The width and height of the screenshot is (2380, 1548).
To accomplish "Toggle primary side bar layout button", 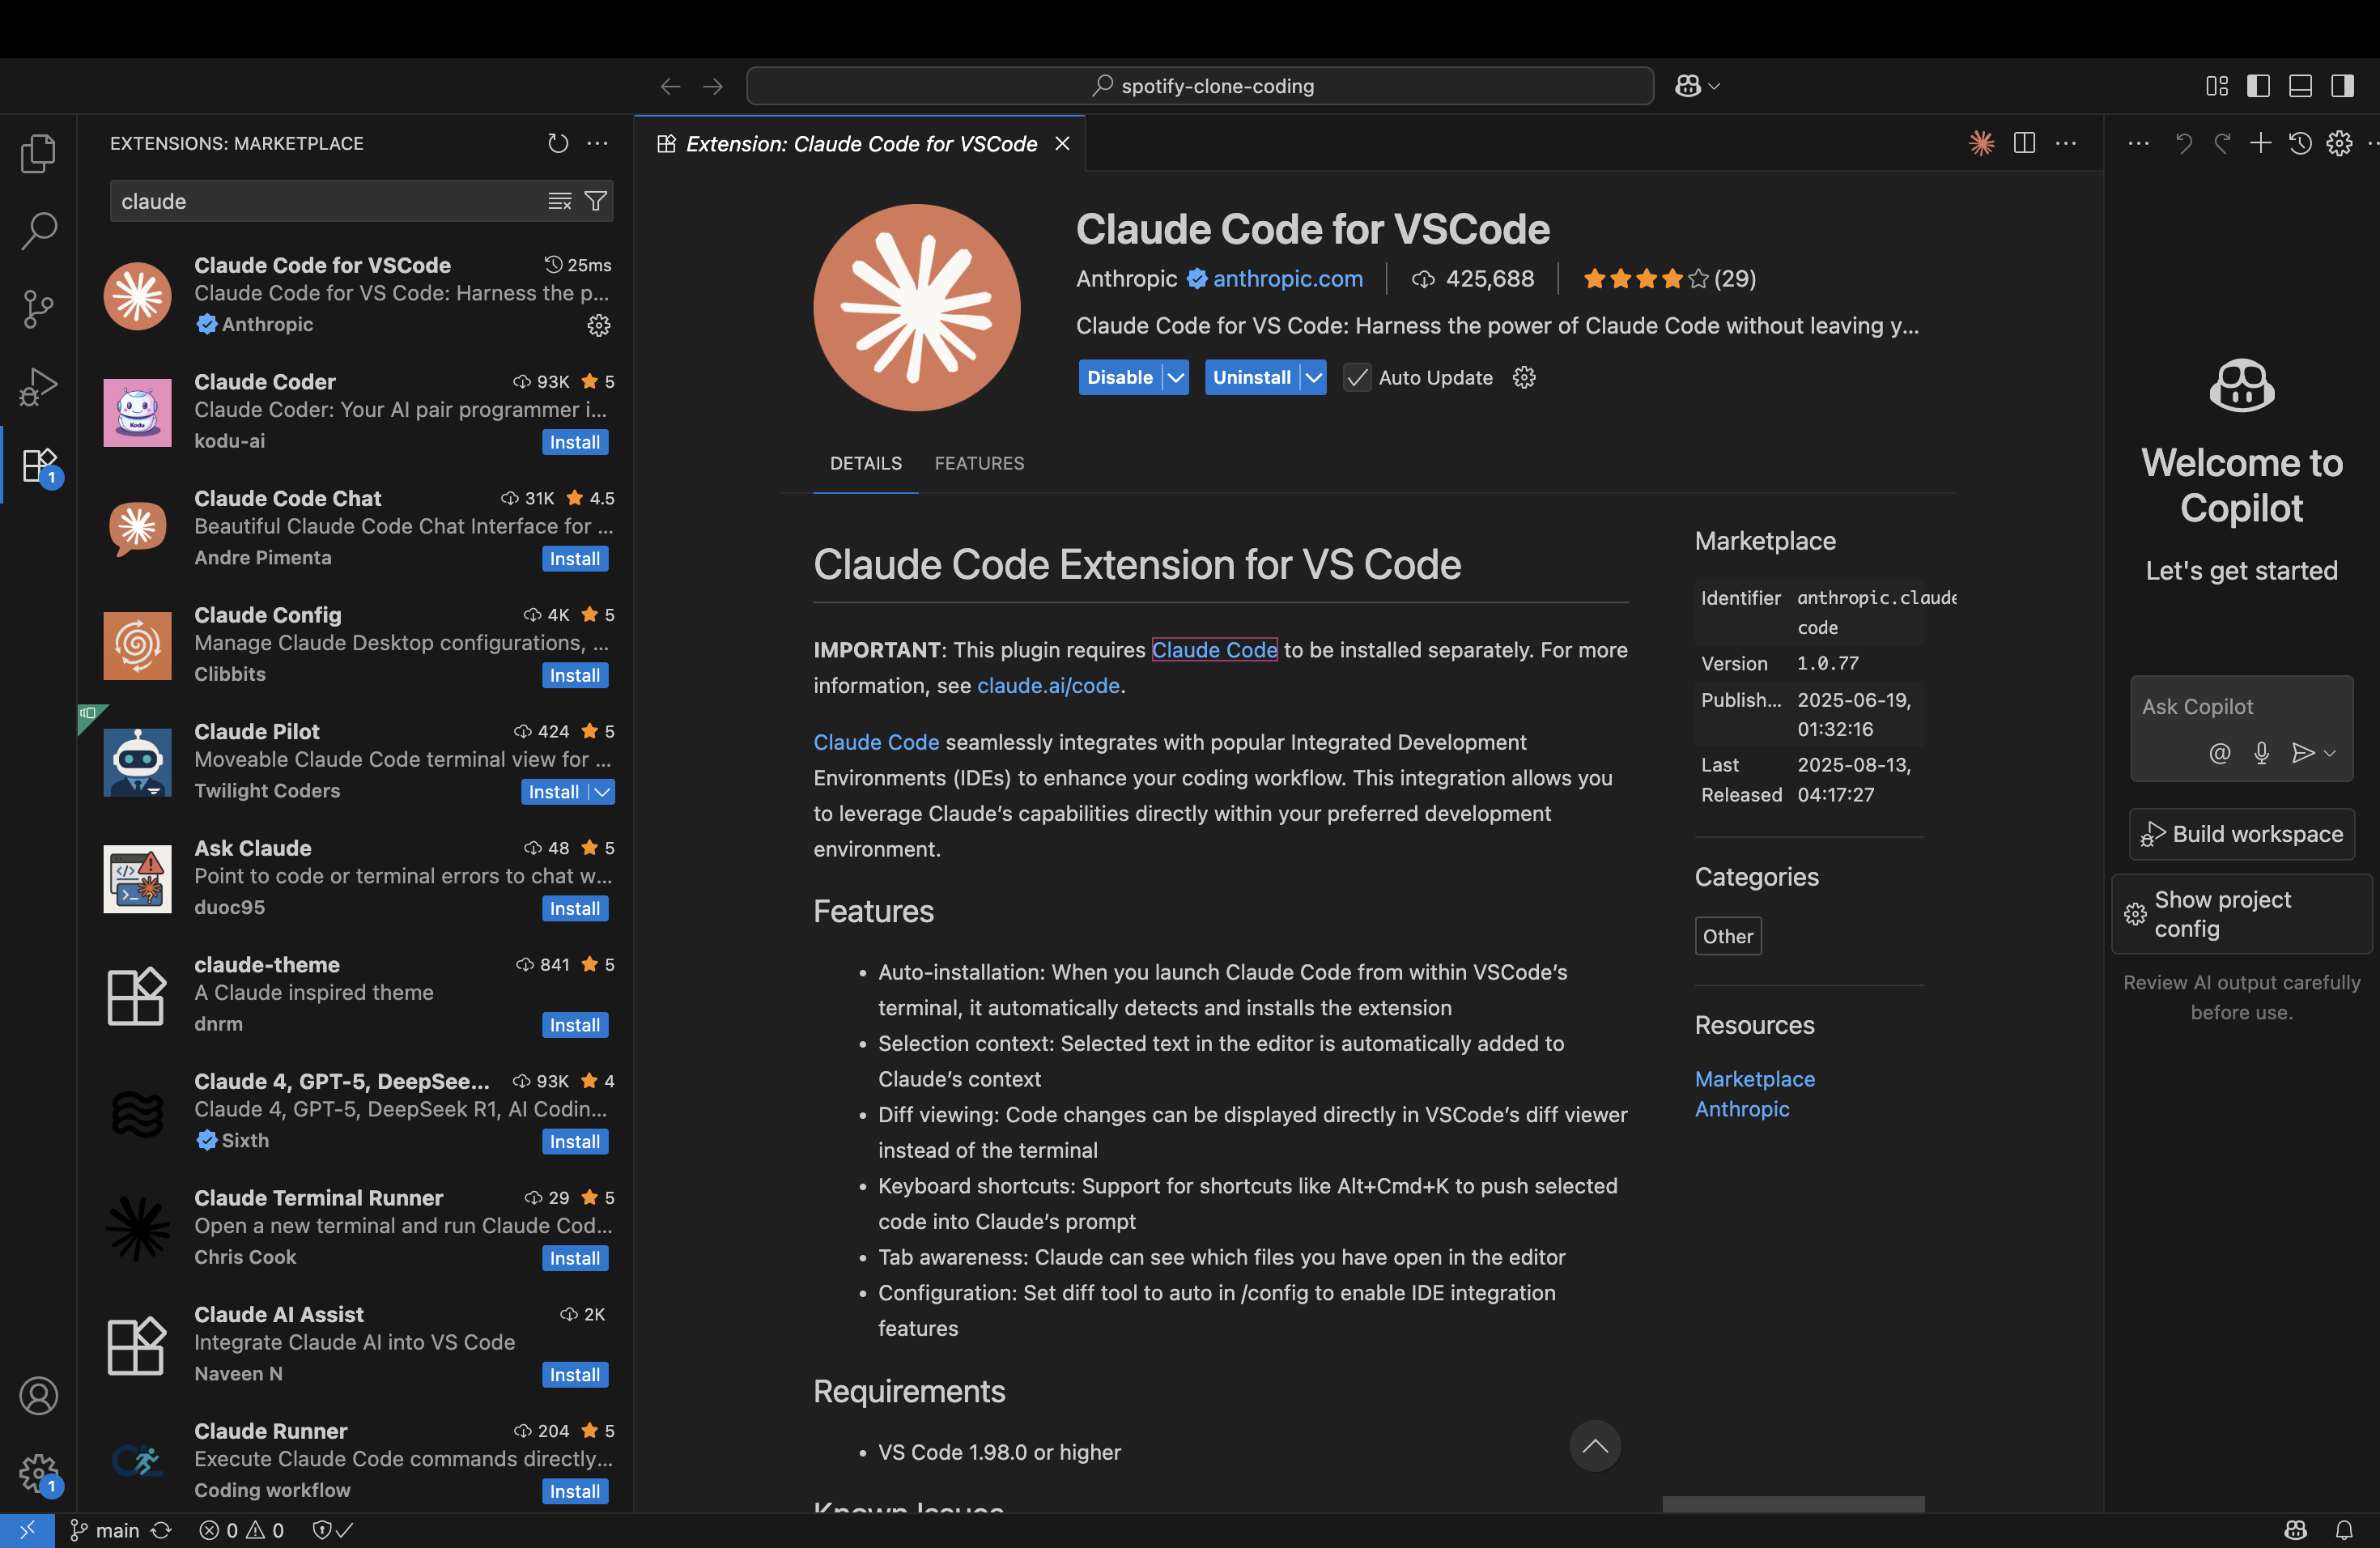I will pyautogui.click(x=2258, y=86).
